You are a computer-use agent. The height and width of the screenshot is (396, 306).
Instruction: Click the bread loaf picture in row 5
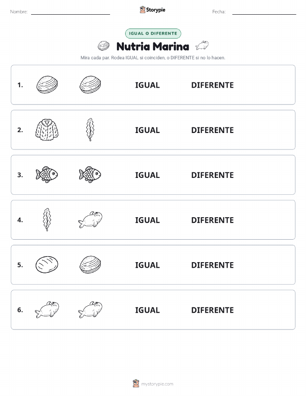point(47,265)
